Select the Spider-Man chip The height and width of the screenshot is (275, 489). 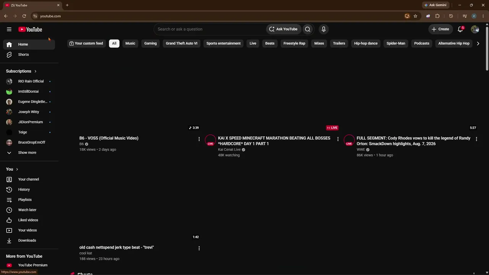coord(396,44)
